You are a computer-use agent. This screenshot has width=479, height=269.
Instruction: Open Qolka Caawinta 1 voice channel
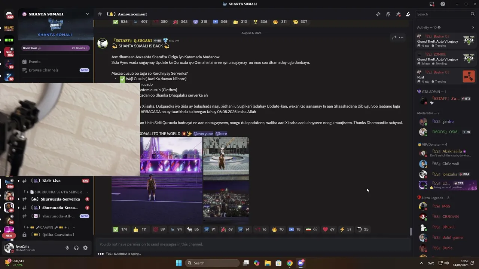[x=55, y=235]
